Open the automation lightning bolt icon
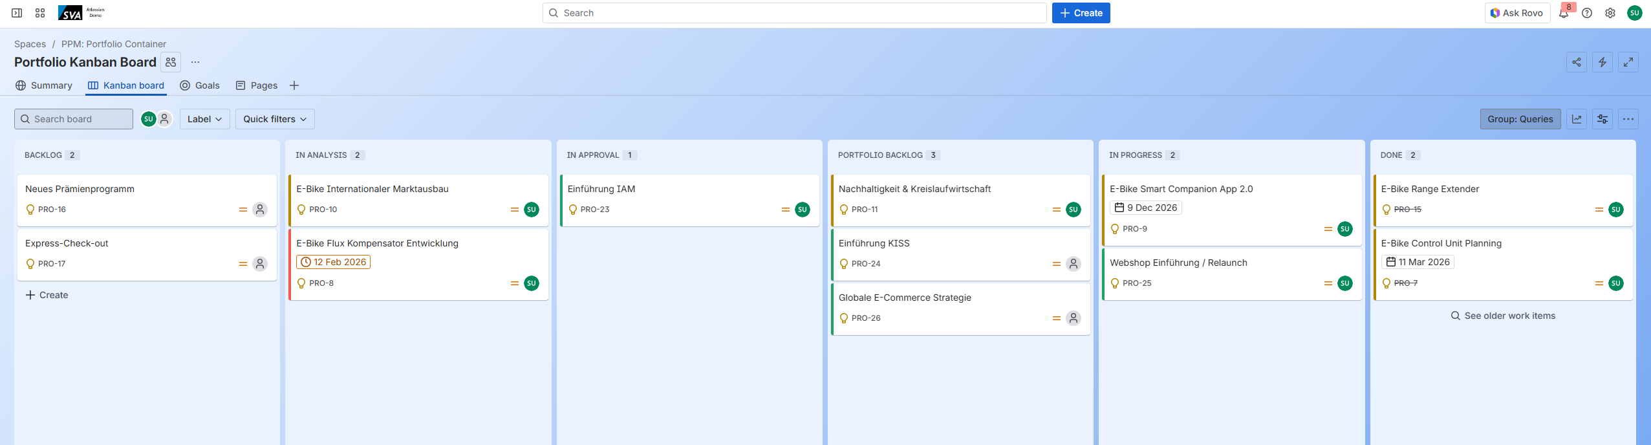Image resolution: width=1651 pixels, height=445 pixels. [x=1602, y=62]
